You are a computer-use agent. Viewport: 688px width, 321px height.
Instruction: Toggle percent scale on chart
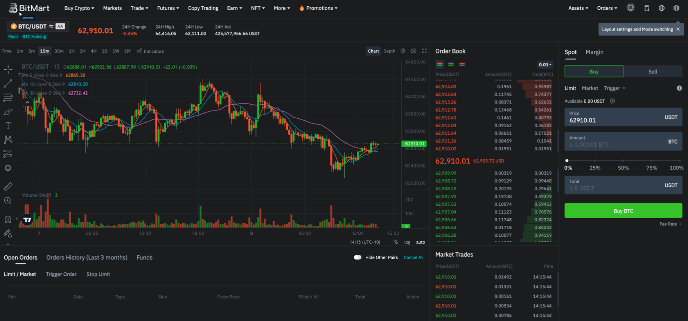(x=396, y=242)
